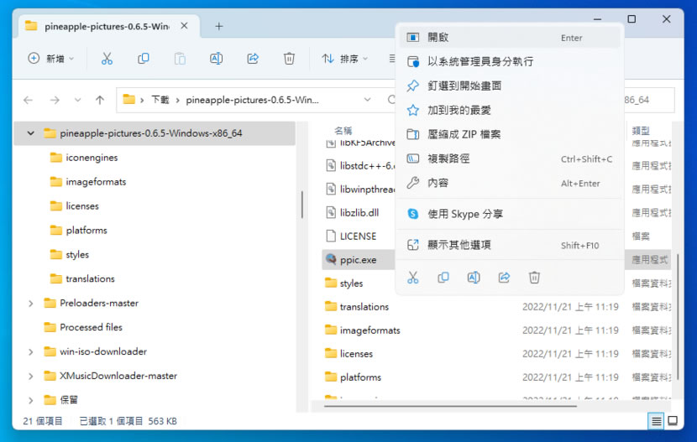
Task: Collapse the pineapple-pictures-0.6.5-Windows-x86_64 tree node
Action: pyautogui.click(x=31, y=133)
